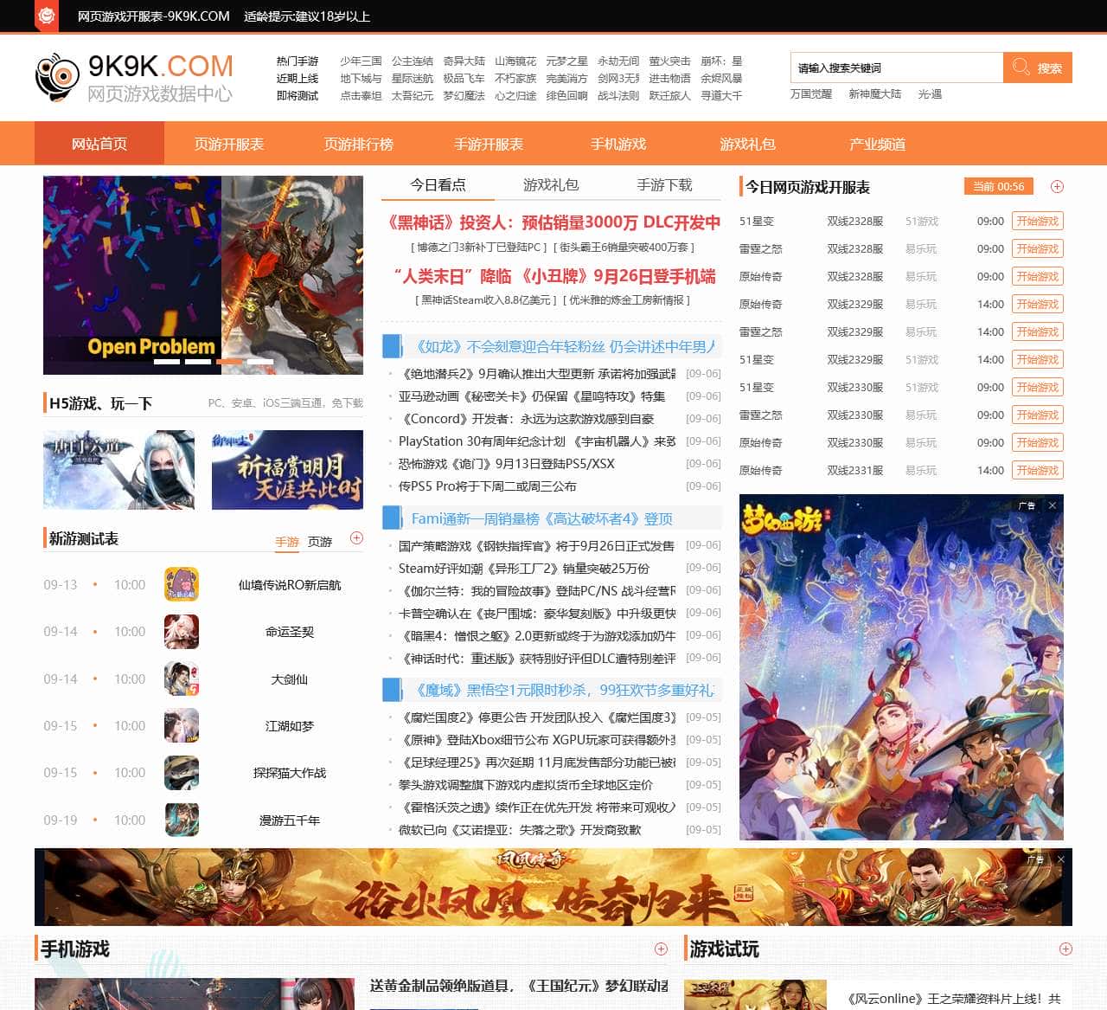Viewport: 1107px width, 1010px height.
Task: Select the last carousel indicator bar
Action: coord(260,362)
